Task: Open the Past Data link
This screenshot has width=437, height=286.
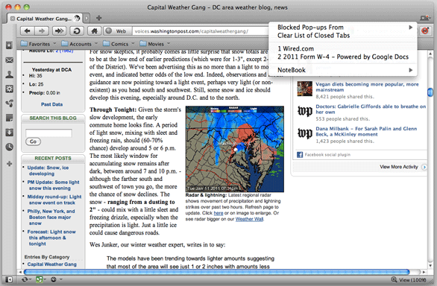Action: (52, 104)
